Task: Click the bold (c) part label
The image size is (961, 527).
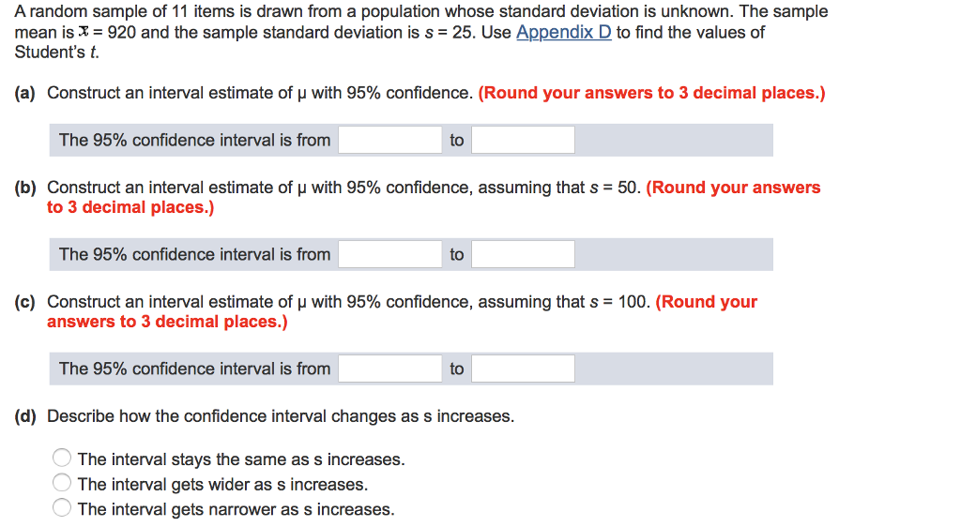Action: tap(25, 302)
